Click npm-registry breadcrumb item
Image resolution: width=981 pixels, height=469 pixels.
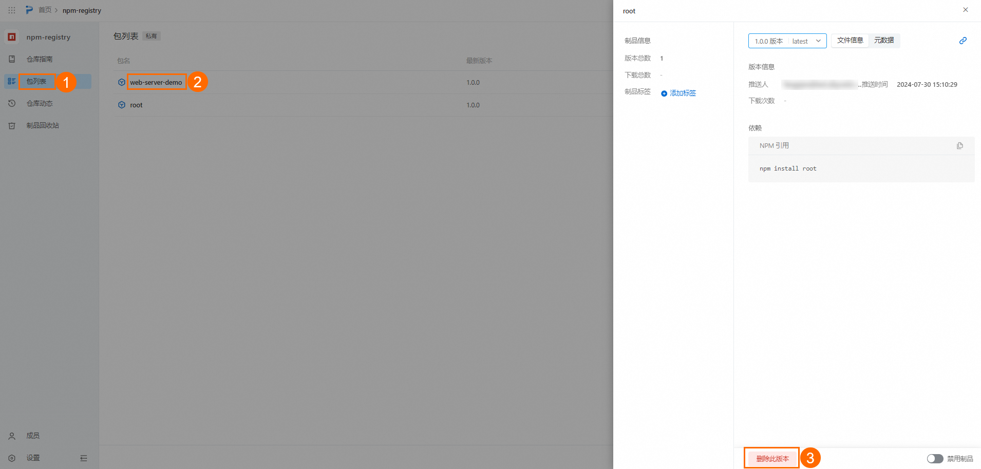(82, 10)
